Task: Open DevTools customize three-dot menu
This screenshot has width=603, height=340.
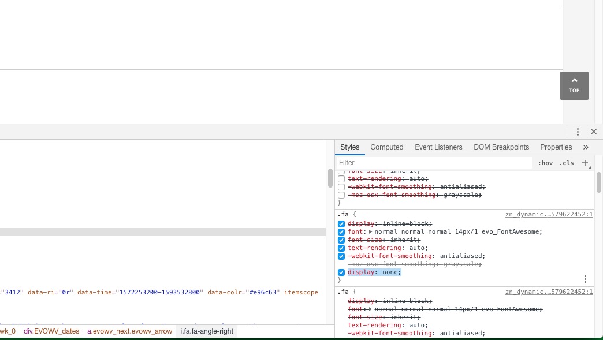Action: (578, 132)
